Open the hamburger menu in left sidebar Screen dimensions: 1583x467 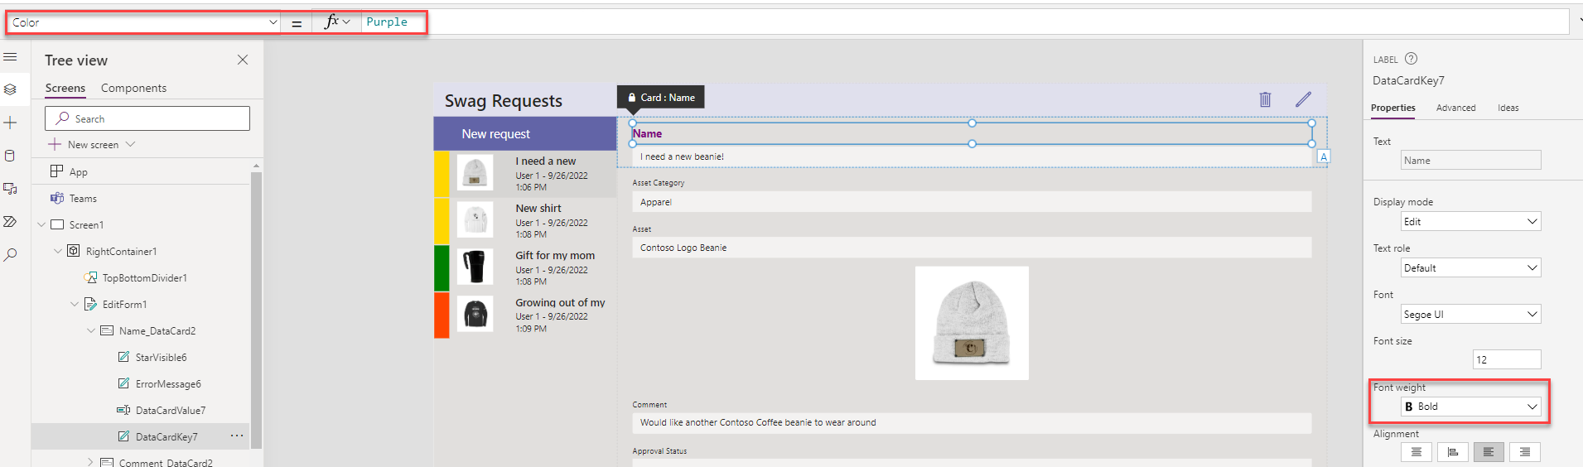tap(11, 57)
